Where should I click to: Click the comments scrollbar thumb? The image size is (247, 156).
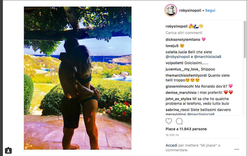point(245,40)
